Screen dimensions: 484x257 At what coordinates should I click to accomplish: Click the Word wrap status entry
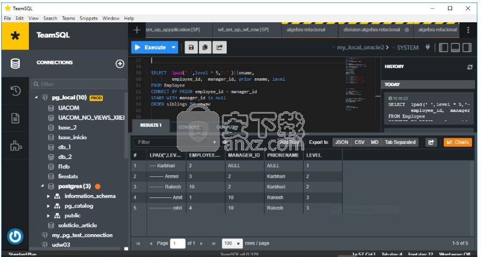455,254
